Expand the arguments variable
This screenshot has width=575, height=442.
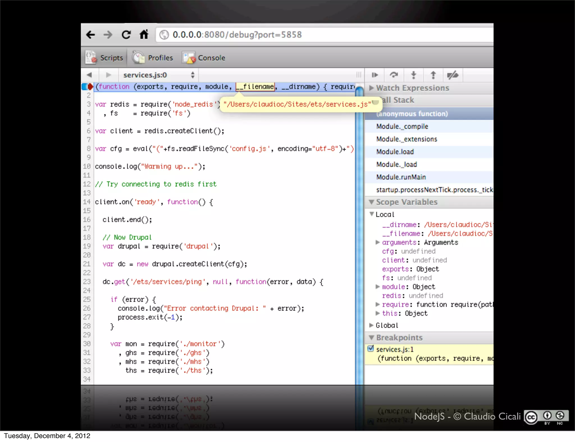click(x=378, y=242)
